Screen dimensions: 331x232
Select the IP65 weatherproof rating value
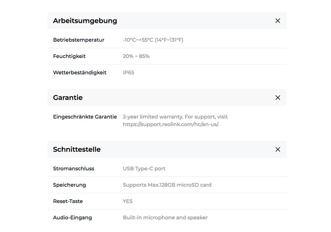pyautogui.click(x=129, y=72)
